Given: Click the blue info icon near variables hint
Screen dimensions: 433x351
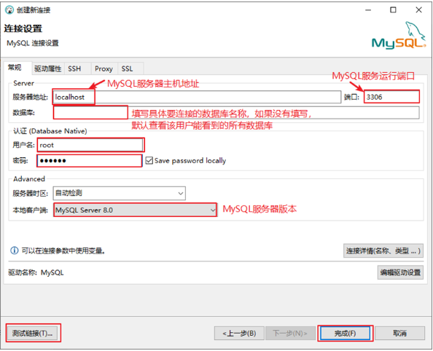Looking at the screenshot, I should coord(14,251).
